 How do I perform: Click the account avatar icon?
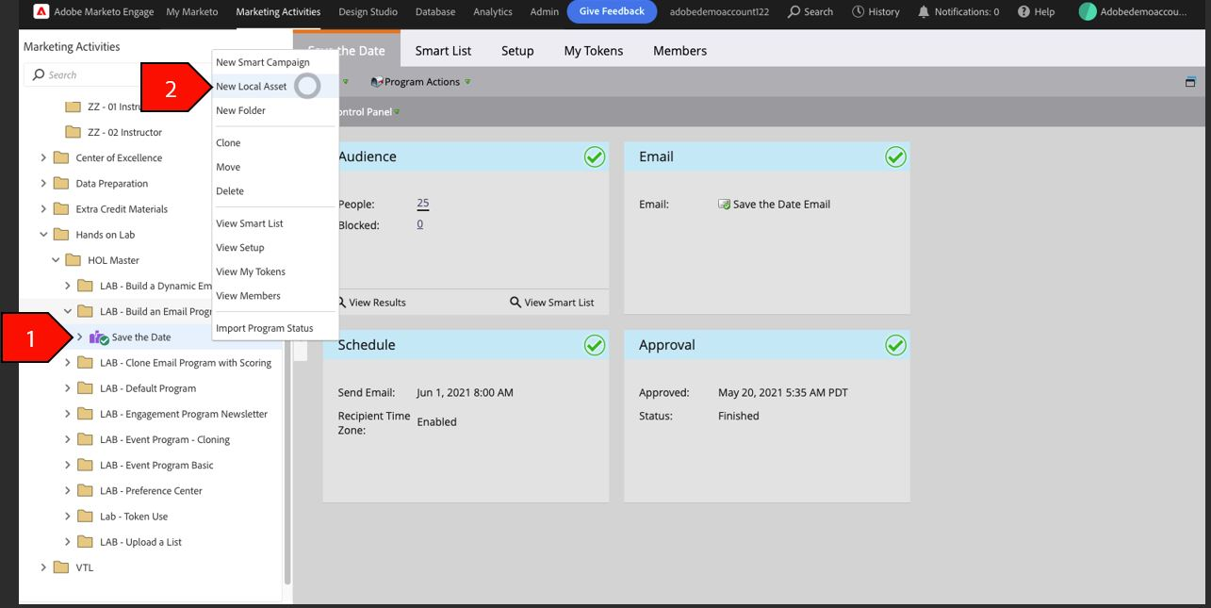click(1088, 12)
